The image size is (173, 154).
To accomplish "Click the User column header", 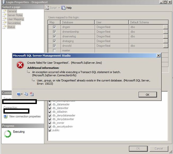I will [x=112, y=22].
